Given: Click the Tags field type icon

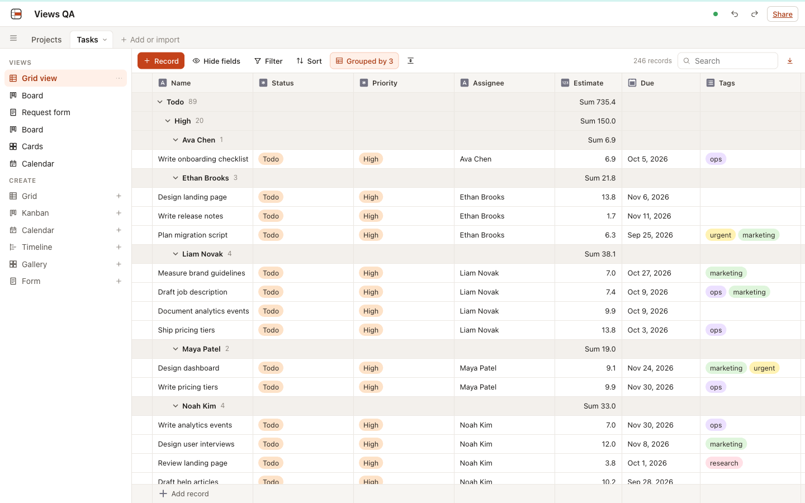Looking at the screenshot, I should pos(711,83).
